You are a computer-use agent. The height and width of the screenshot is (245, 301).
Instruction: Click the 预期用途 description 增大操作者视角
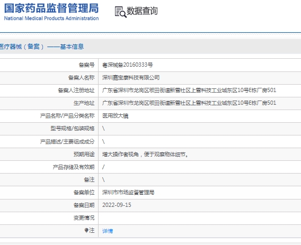pyautogui.click(x=145, y=155)
